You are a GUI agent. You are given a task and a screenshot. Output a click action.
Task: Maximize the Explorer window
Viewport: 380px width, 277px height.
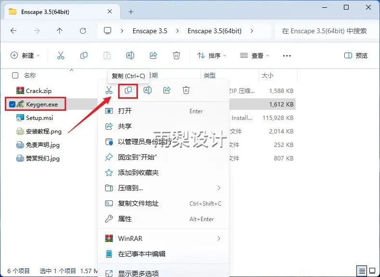coord(346,7)
